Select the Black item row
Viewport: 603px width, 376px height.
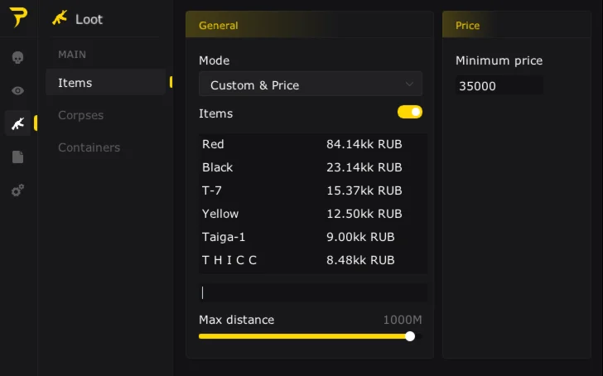click(x=312, y=167)
